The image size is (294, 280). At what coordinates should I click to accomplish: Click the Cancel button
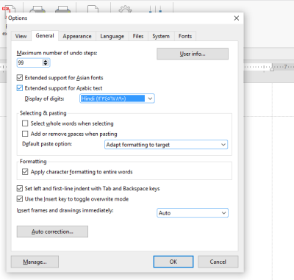click(x=218, y=262)
